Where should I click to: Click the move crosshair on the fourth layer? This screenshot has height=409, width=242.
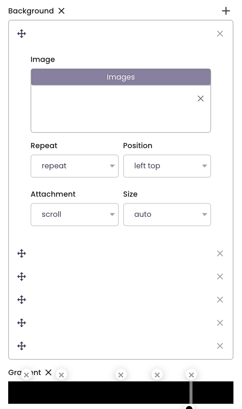(22, 323)
